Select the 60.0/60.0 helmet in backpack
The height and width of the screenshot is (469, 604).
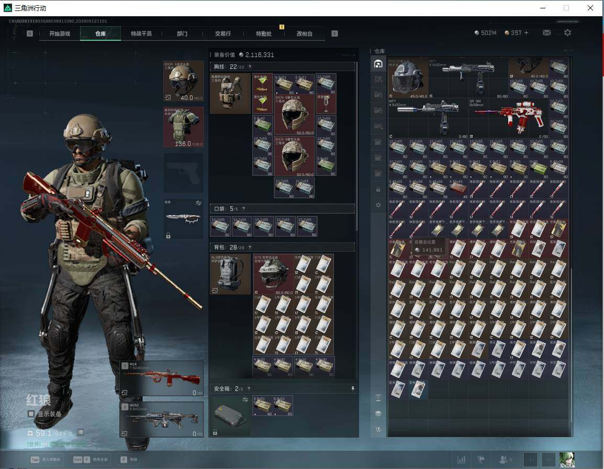274,274
